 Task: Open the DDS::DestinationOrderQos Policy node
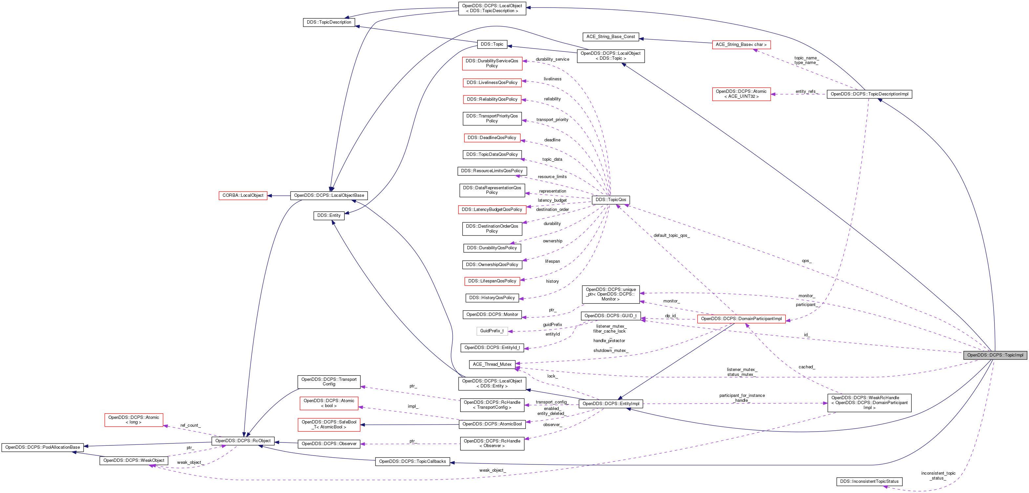tap(492, 229)
